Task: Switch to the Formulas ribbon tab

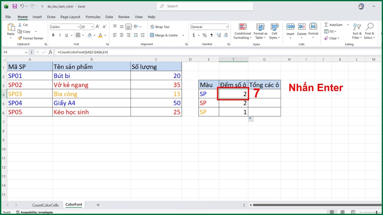Action: (x=93, y=17)
